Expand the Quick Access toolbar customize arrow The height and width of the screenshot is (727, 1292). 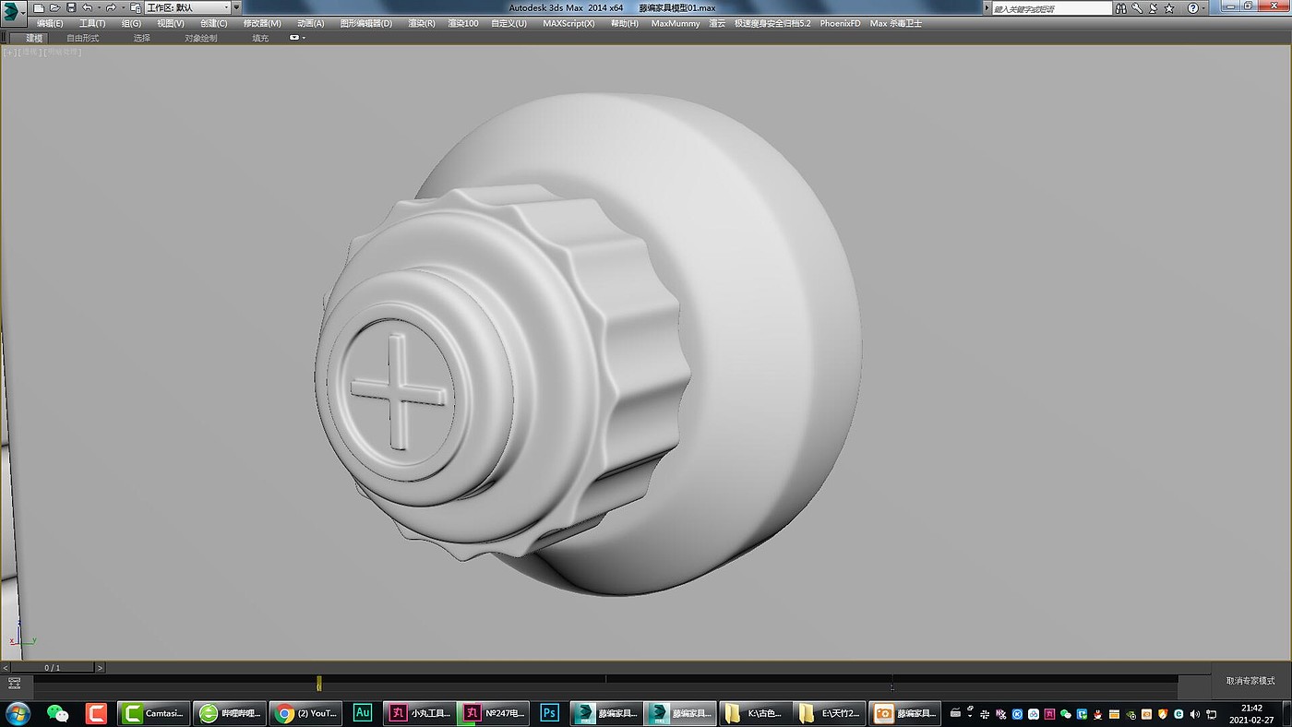click(236, 7)
